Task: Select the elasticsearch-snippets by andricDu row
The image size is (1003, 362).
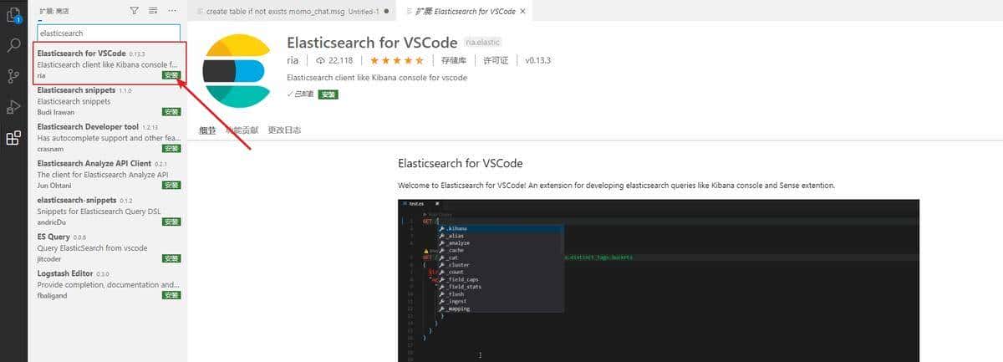Action: point(109,211)
